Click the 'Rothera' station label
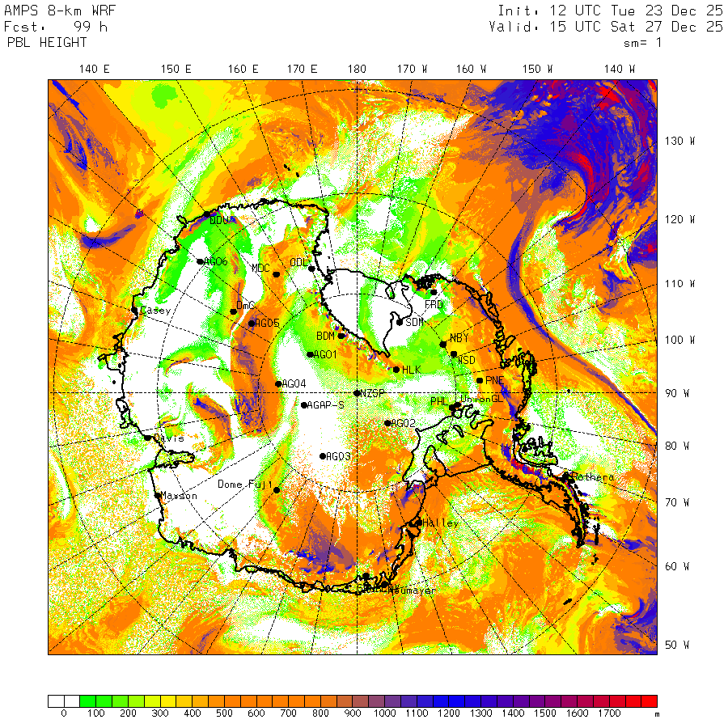Image resolution: width=728 pixels, height=728 pixels. [x=593, y=476]
